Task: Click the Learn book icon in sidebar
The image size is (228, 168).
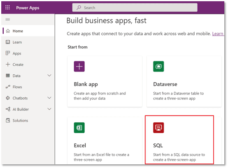Action: point(8,42)
